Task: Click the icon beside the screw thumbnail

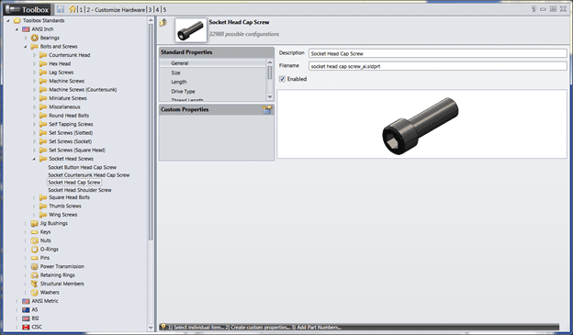Action: [x=163, y=23]
